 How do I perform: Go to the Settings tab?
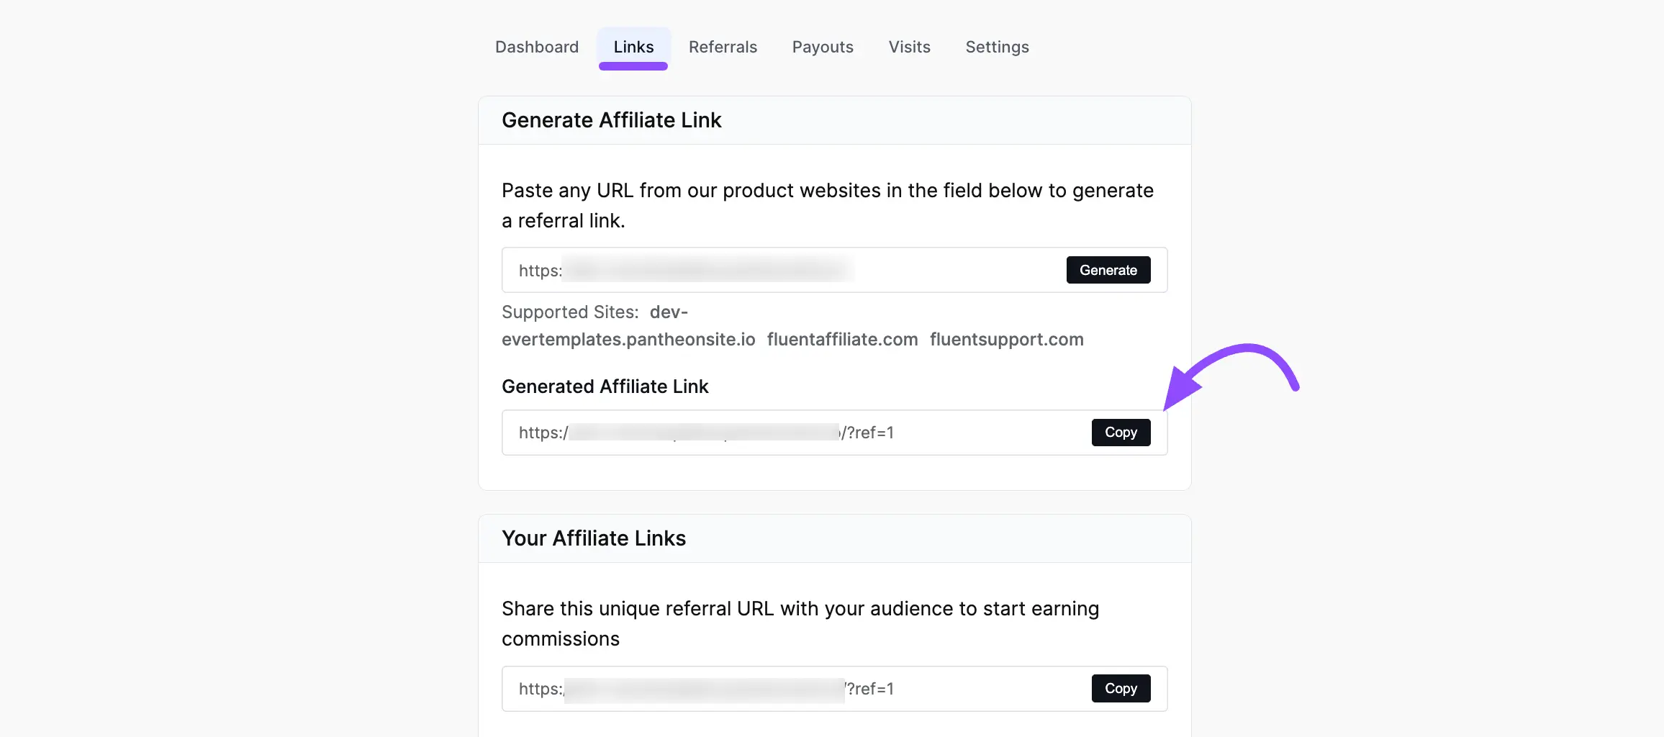(x=997, y=47)
